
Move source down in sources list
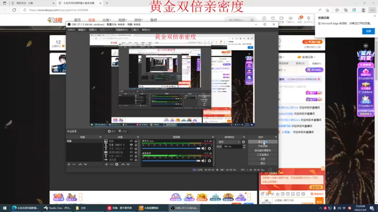pyautogui.click(x=128, y=164)
